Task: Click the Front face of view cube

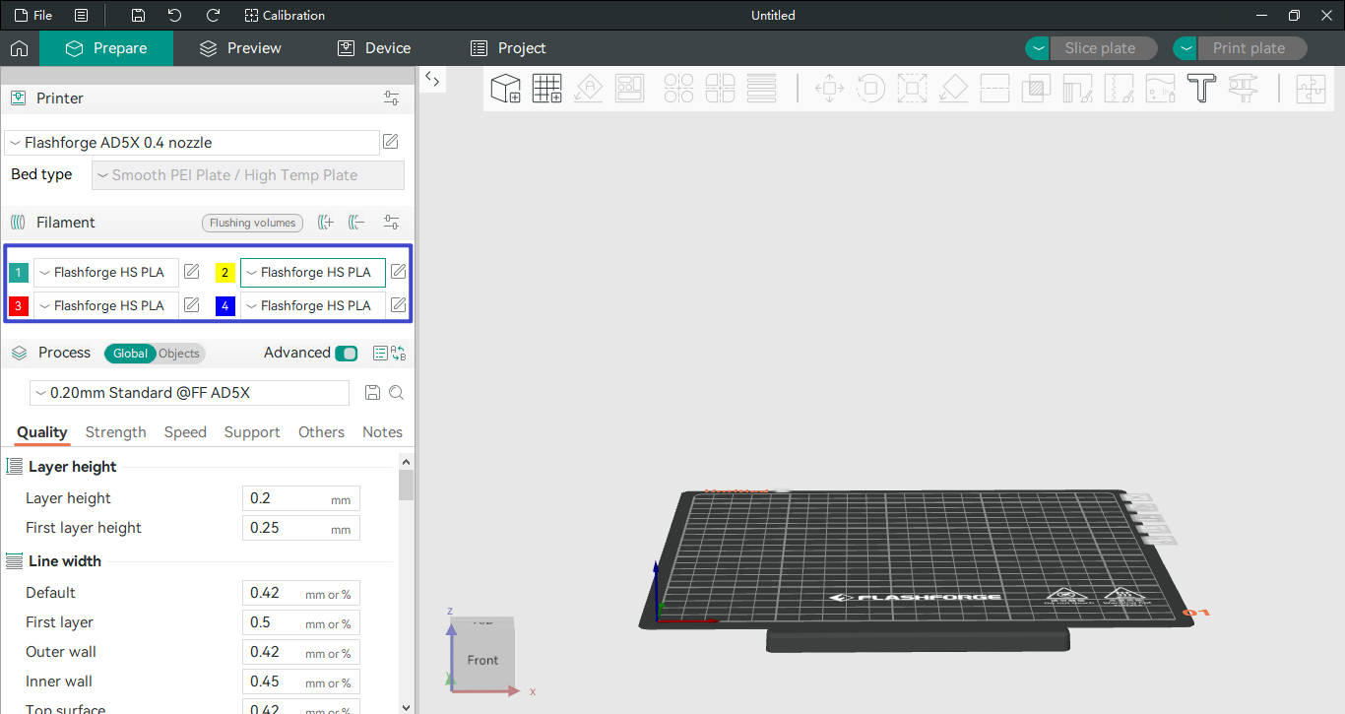Action: click(x=482, y=660)
